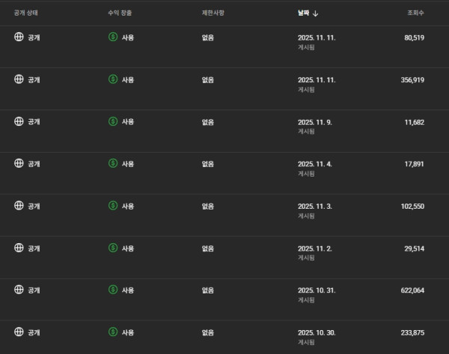Screen dimensions: 449x354
Task: Click the globe icon in the 17,891 views row
Action: (x=19, y=162)
